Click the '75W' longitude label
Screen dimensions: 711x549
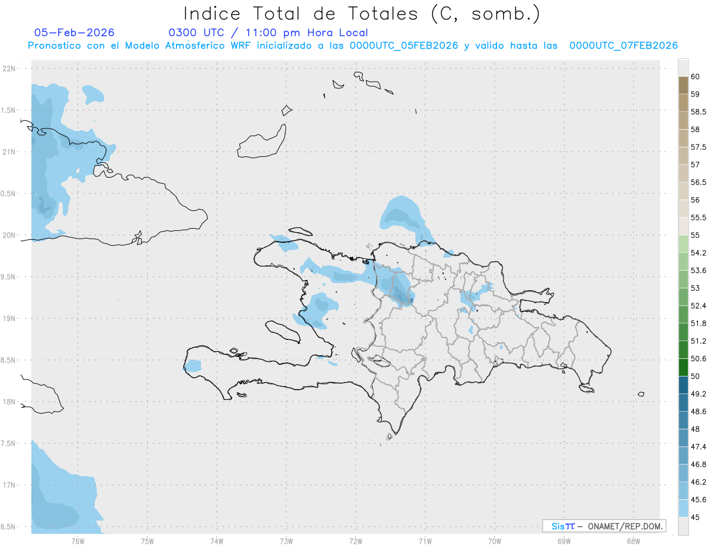[x=148, y=540]
